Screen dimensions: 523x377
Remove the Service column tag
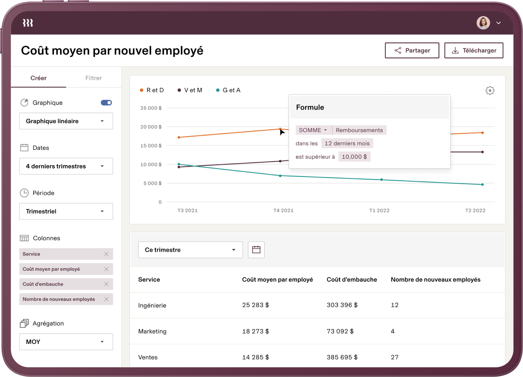(x=106, y=254)
